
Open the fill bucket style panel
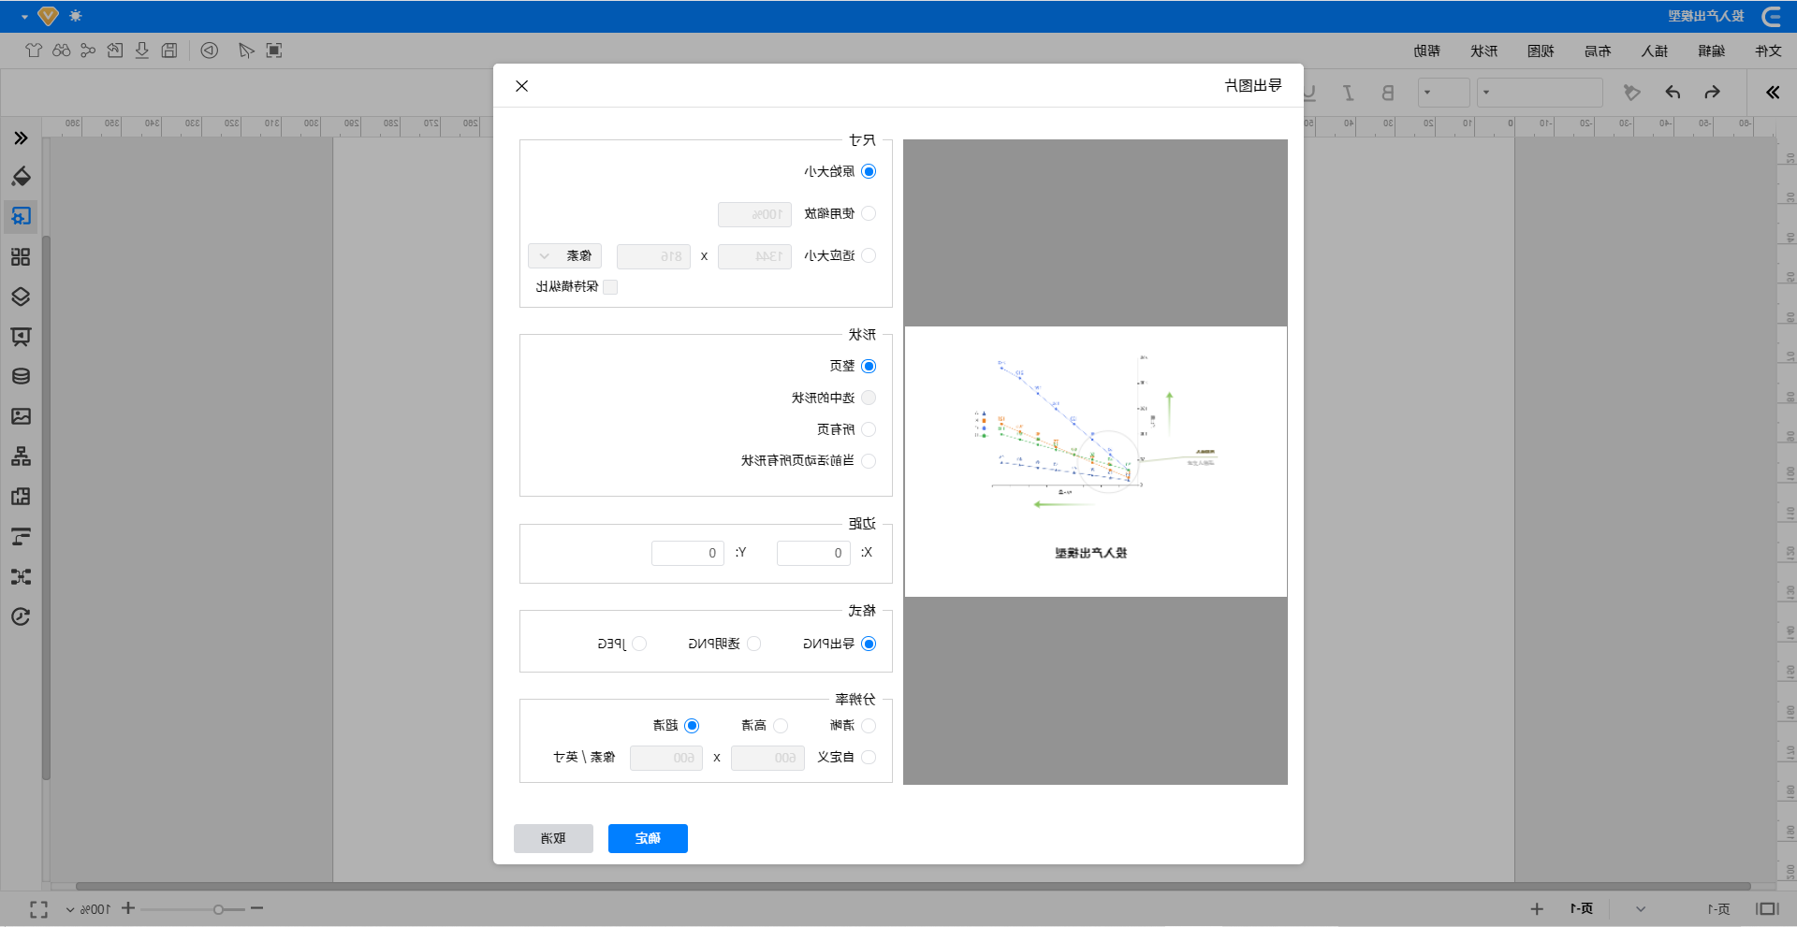pos(21,177)
